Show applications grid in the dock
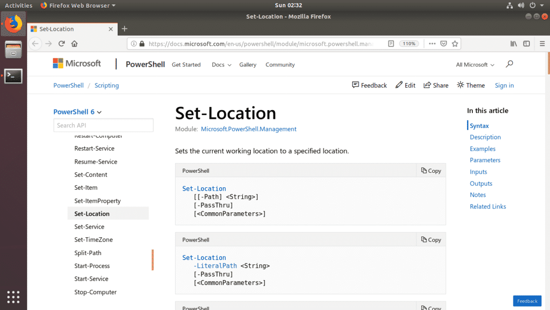 point(14,297)
